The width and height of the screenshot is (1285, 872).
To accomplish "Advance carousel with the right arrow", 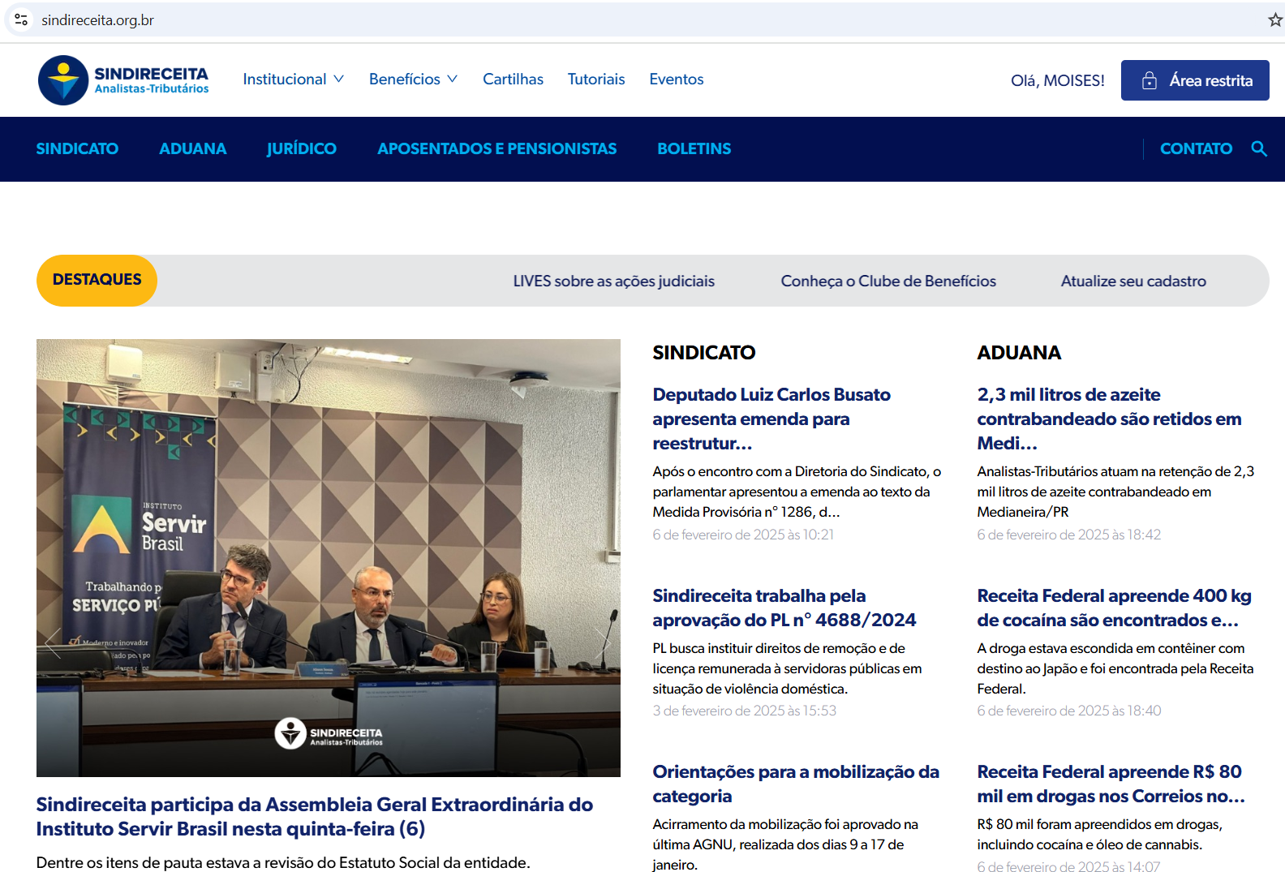I will tap(602, 642).
